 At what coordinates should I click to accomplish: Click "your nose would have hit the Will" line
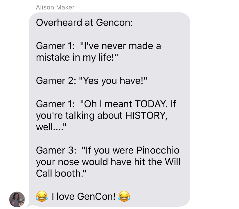click(x=108, y=162)
